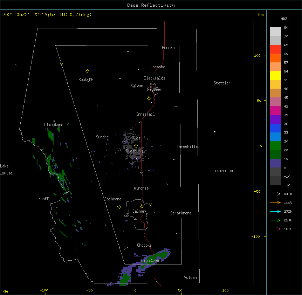Click the ThreeHills town label
This screenshot has width=302, height=295.
(x=187, y=146)
